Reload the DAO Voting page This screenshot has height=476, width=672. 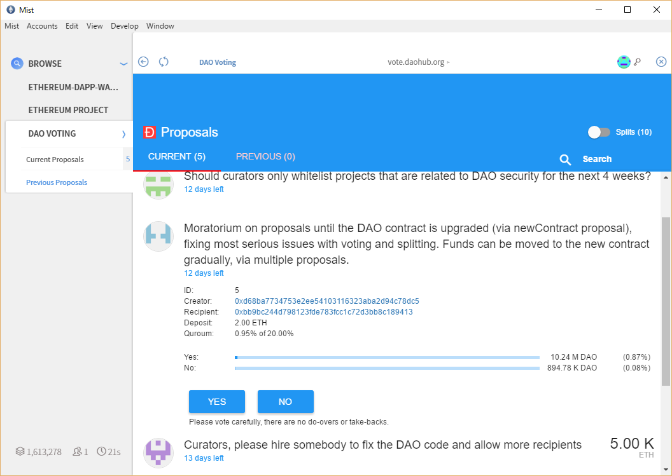[x=164, y=62]
